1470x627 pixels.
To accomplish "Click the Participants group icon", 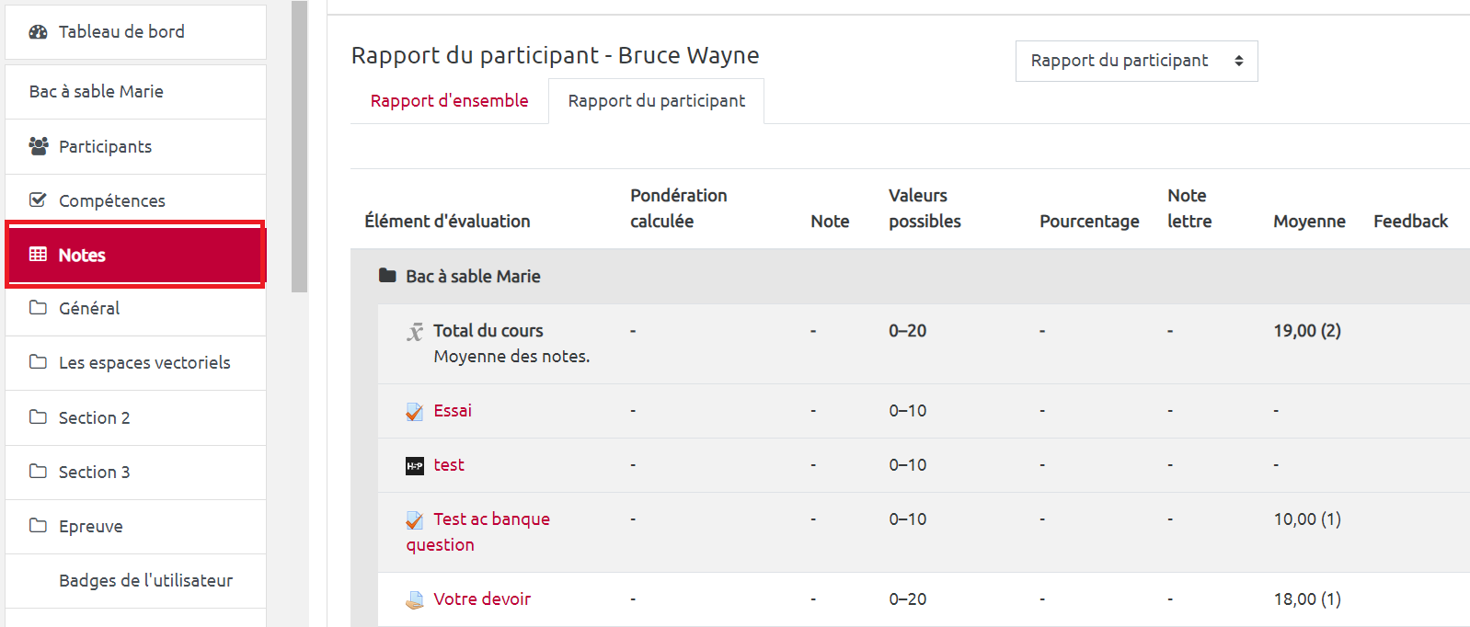I will pos(38,146).
